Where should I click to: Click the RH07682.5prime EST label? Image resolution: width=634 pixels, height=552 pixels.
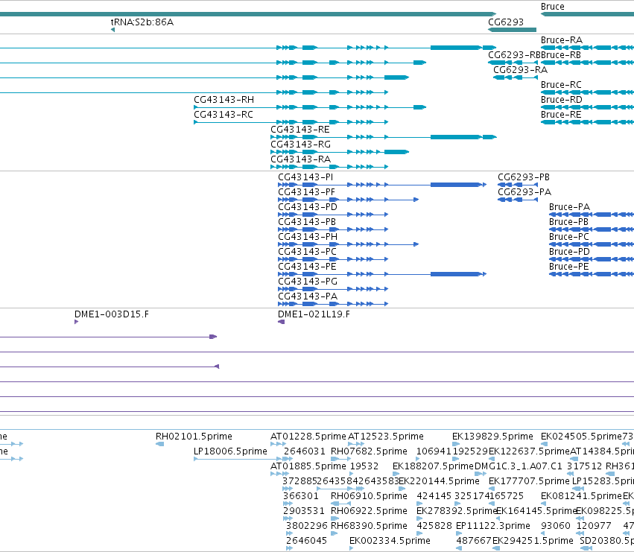(x=370, y=451)
